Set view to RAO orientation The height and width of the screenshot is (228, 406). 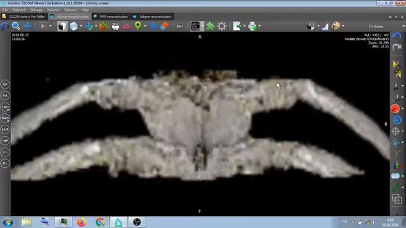click(5, 118)
